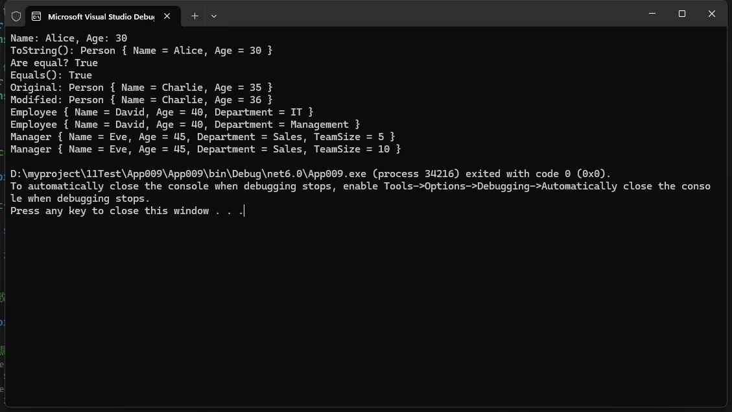The image size is (732, 412).
Task: Click the 'ToString(): Person' output line
Action: coord(141,51)
